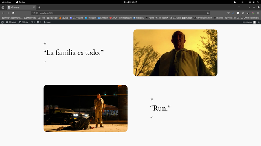Open the chatgpt bookmark

(x=187, y=18)
